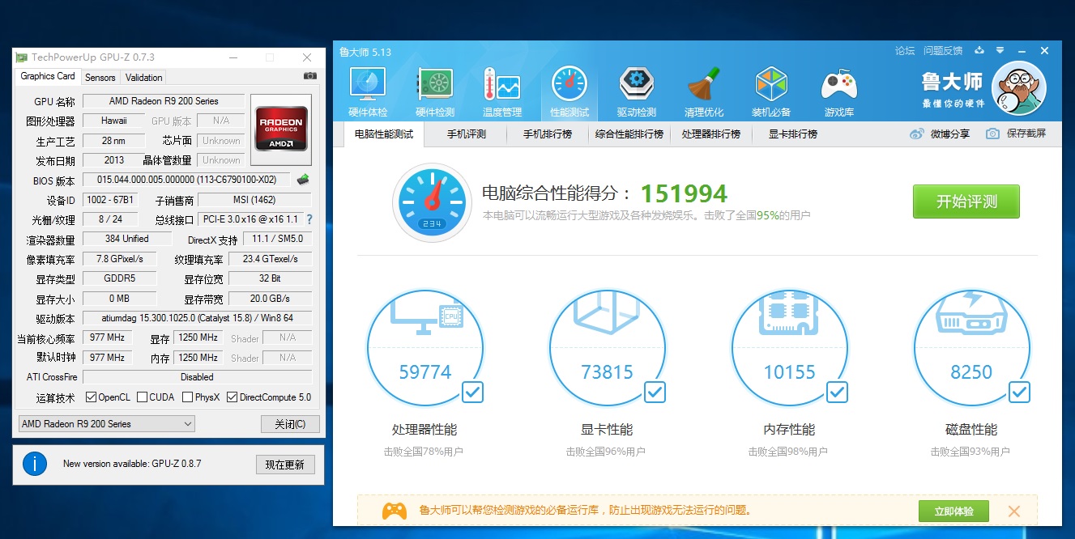Click the update download icon in Lu Master title bar

[979, 50]
